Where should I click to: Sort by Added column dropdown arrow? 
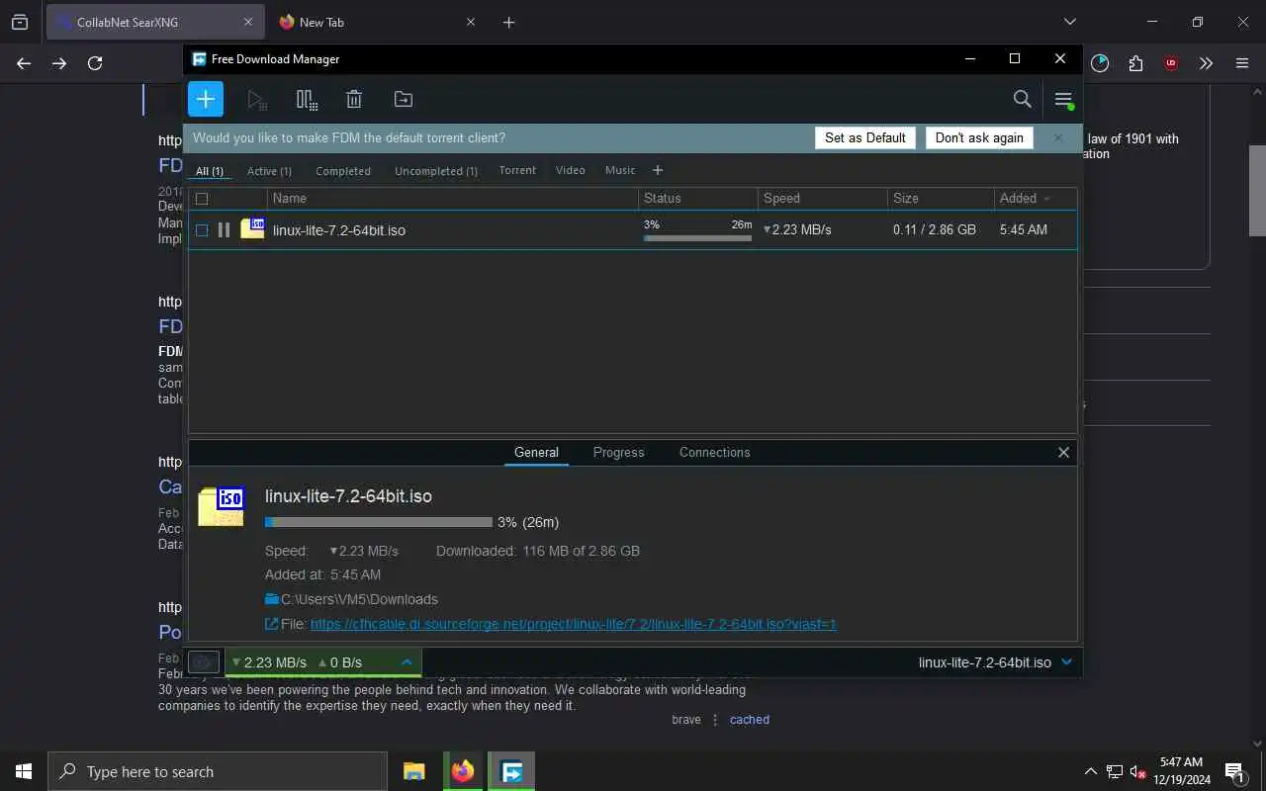click(1046, 199)
